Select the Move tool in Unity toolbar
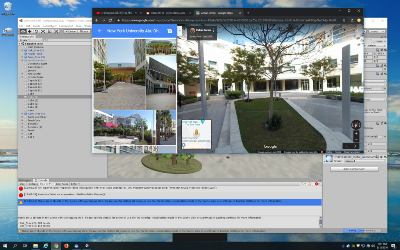Image resolution: width=400 pixels, height=250 pixels. coord(30,31)
